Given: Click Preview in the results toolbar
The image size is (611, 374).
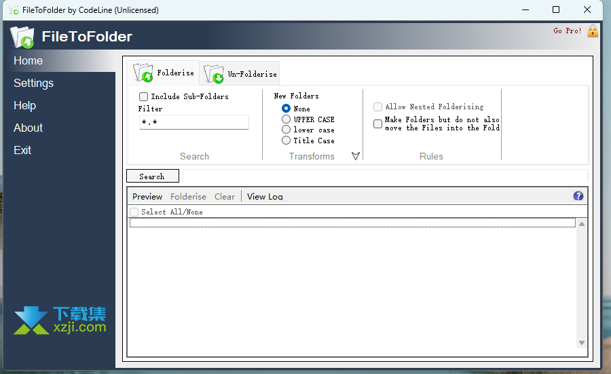Looking at the screenshot, I should pos(147,197).
